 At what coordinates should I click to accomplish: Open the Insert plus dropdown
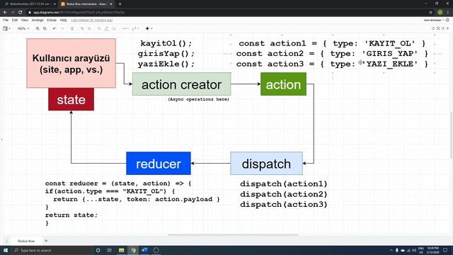pos(149,28)
